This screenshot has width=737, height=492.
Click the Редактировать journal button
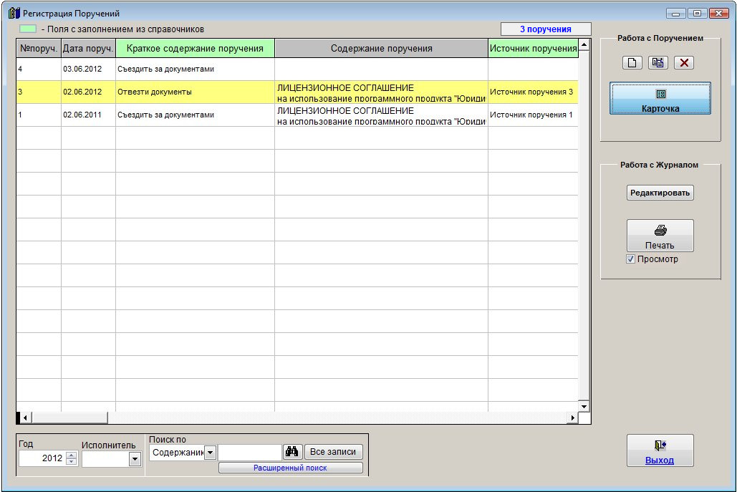pos(660,193)
